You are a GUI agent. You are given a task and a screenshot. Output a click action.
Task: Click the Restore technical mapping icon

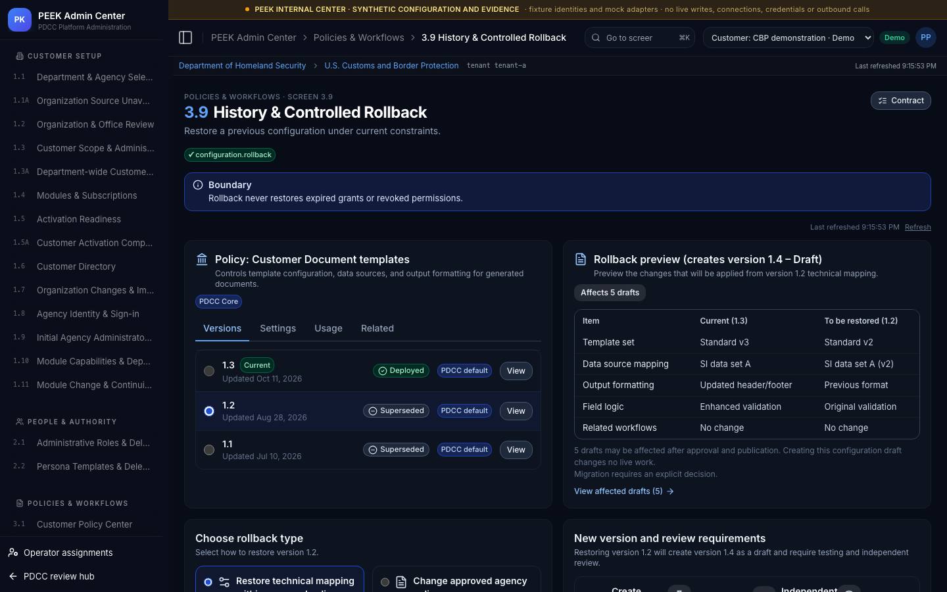[x=224, y=582]
